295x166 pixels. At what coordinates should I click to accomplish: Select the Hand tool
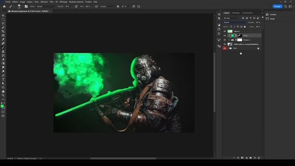(3, 91)
